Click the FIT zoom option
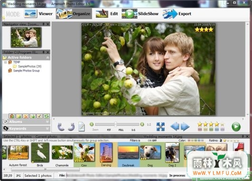The height and width of the screenshot is (181, 252). tap(109, 130)
